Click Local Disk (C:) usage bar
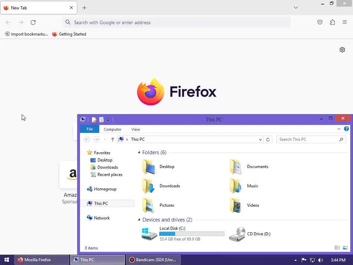 click(x=192, y=234)
